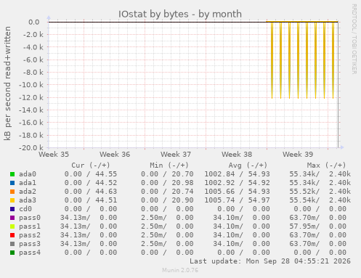Click ada1 min value '0.00 / 20.98'
The height and width of the screenshot is (278, 361).
167,183
